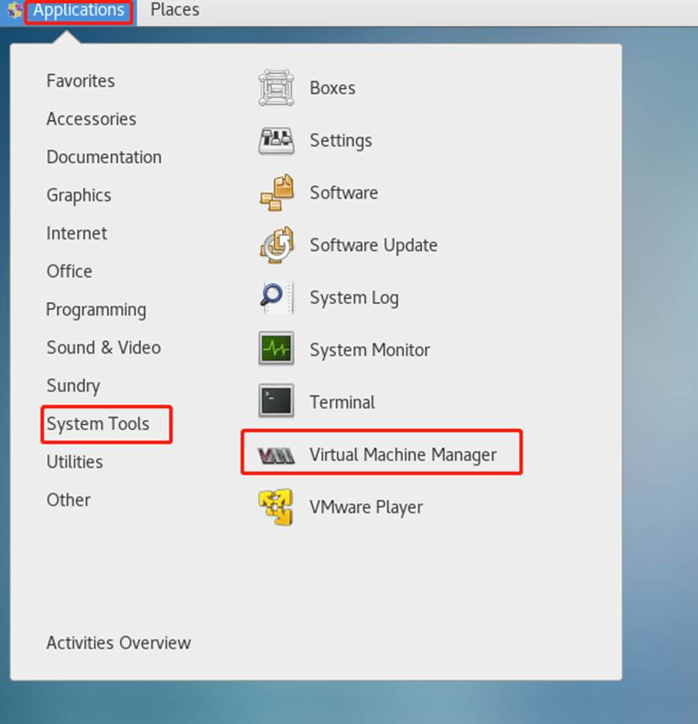Click the Software packages icon
The image size is (698, 724).
[276, 192]
